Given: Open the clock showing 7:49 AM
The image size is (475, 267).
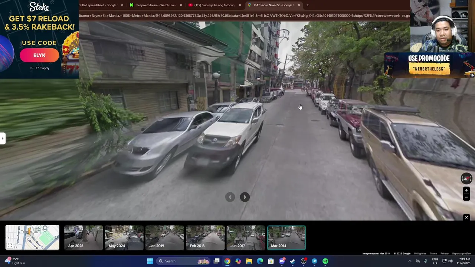Looking at the screenshot, I should click(465, 261).
